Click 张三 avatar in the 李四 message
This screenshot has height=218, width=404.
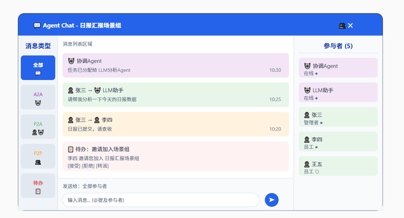click(x=70, y=120)
